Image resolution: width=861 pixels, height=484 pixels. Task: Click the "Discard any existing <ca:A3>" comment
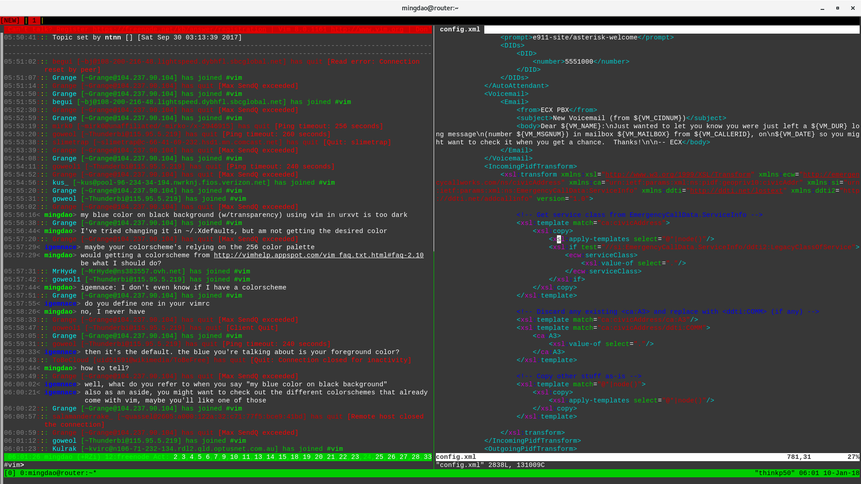point(668,312)
